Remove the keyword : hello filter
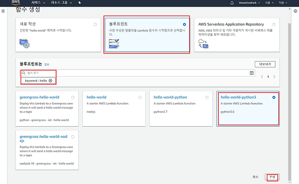299x184 pixels. [50, 81]
